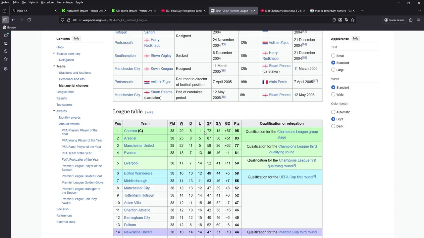Viewport: 424px width, 238px height.
Task: Bookmark this page with star icon
Action: tap(353, 20)
